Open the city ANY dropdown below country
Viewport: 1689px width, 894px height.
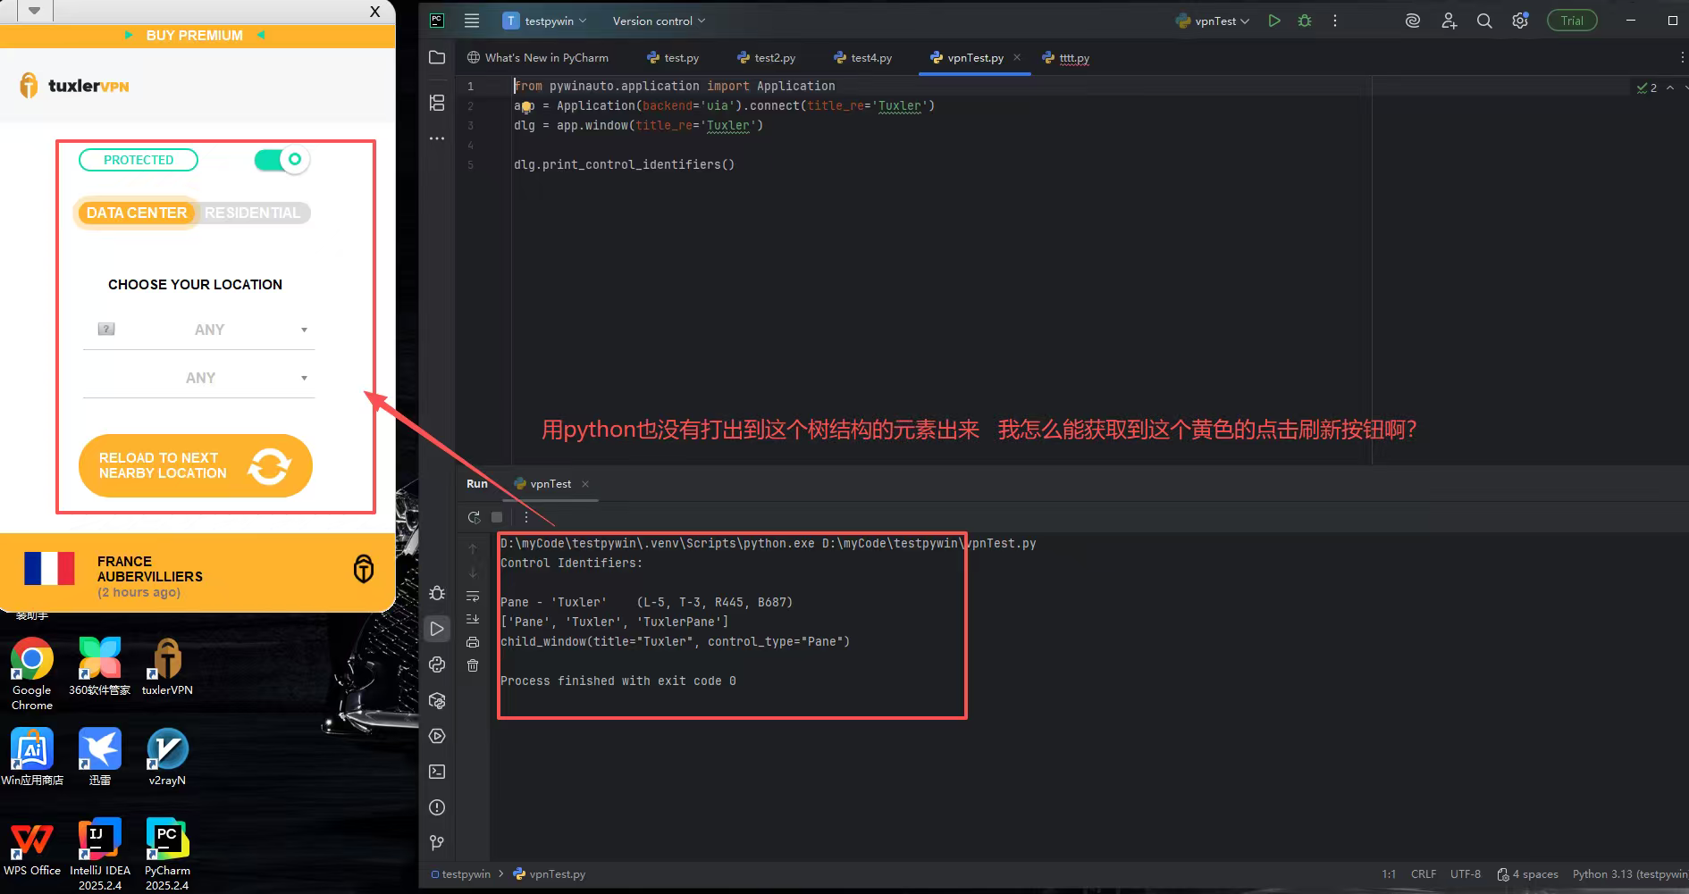tap(198, 378)
